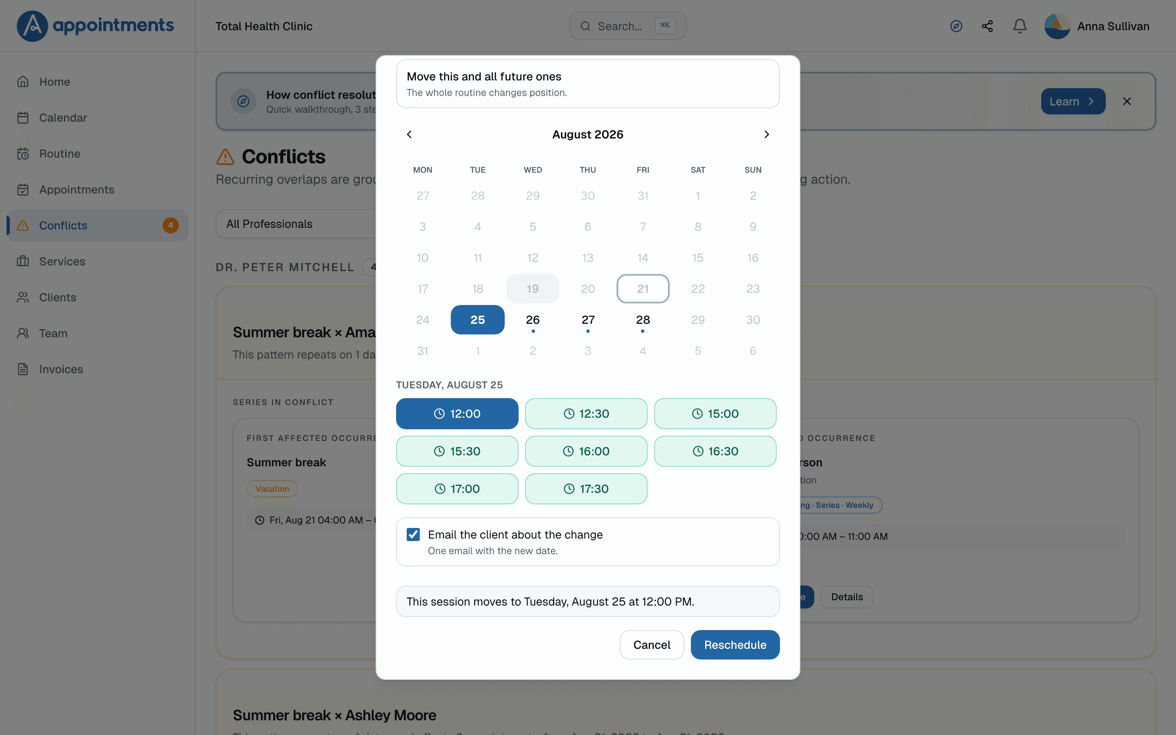The height and width of the screenshot is (735, 1176).
Task: Open Services page
Action: pyautogui.click(x=97, y=261)
